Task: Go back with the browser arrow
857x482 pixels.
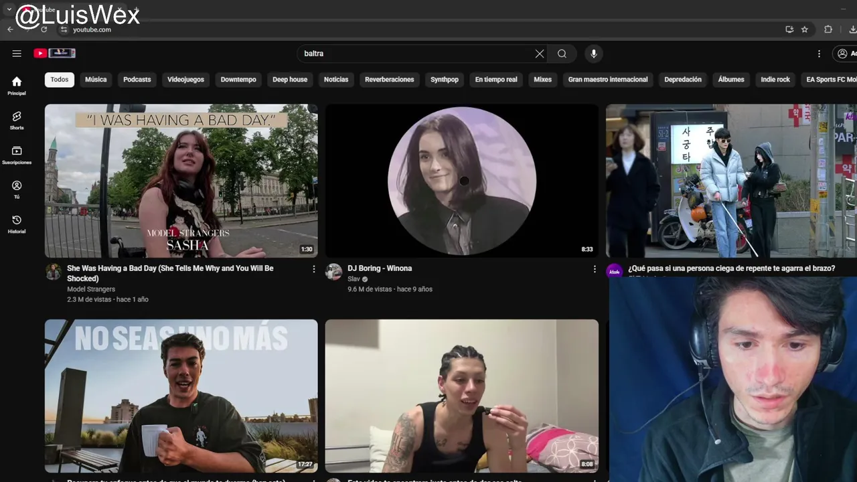Action: [x=10, y=29]
